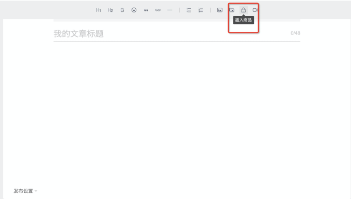Apply the H1 heading style
351x199 pixels.
click(99, 10)
